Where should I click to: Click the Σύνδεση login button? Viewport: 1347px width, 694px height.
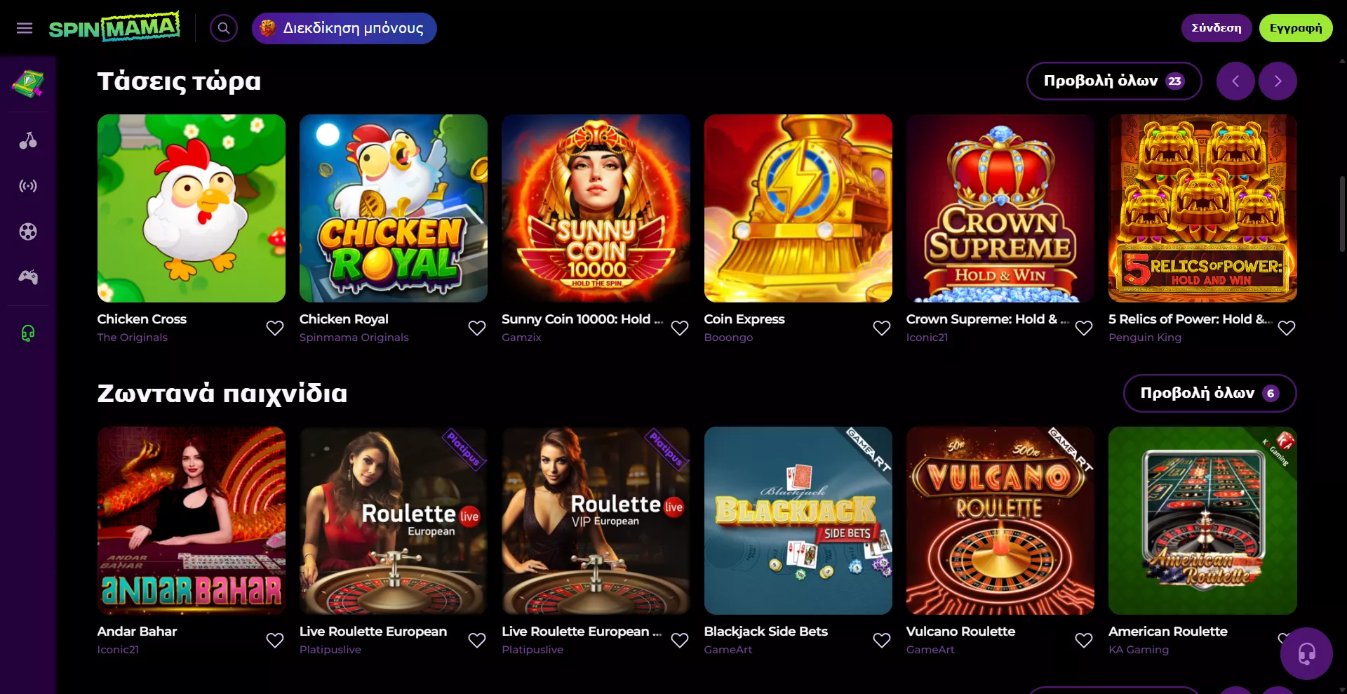[x=1216, y=28]
